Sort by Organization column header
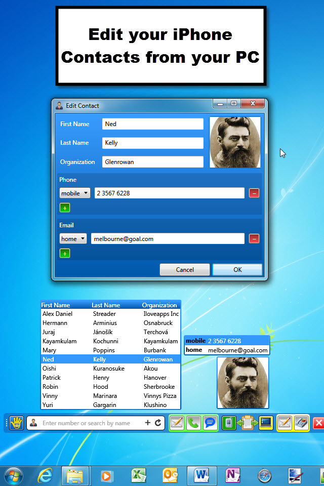Viewport: 324px width, 486px height. coord(159,305)
